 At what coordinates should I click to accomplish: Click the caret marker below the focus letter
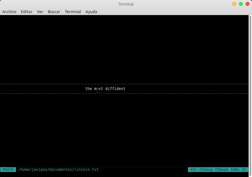coord(97,93)
